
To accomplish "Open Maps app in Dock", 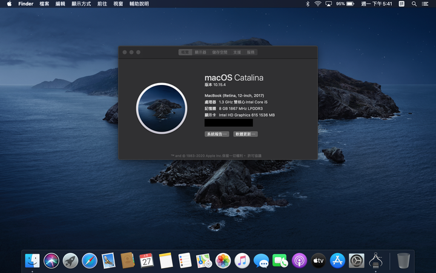I will click(204, 261).
